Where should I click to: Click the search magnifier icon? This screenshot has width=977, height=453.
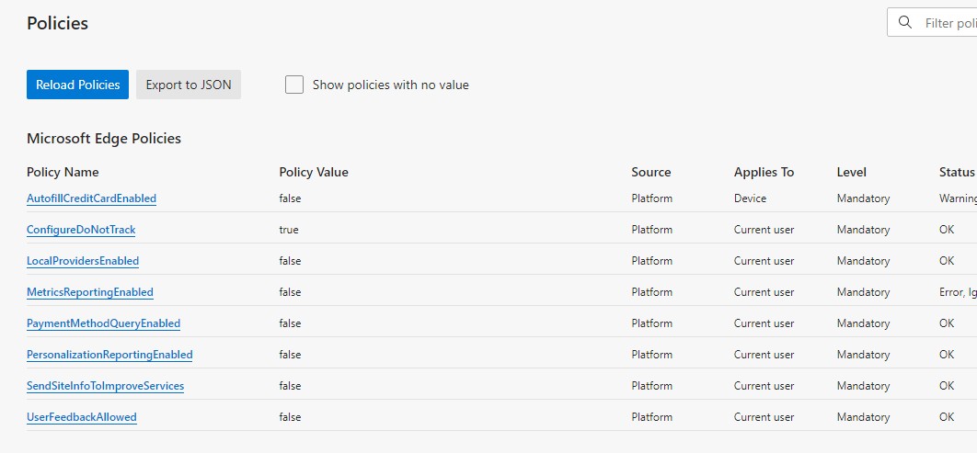[x=904, y=22]
